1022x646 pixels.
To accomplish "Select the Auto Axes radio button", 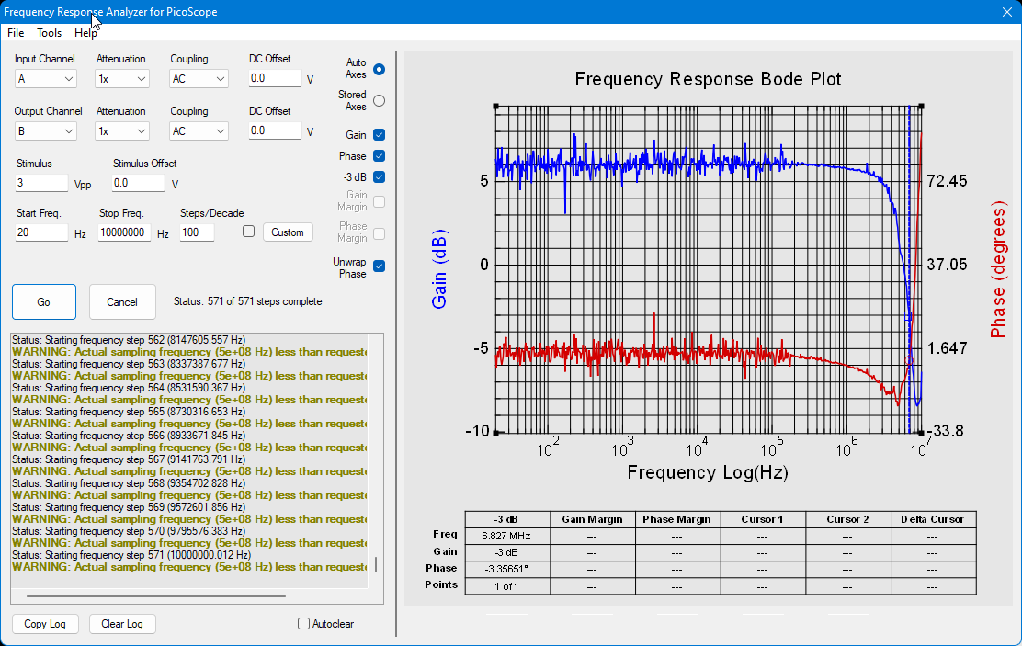I will (x=379, y=69).
